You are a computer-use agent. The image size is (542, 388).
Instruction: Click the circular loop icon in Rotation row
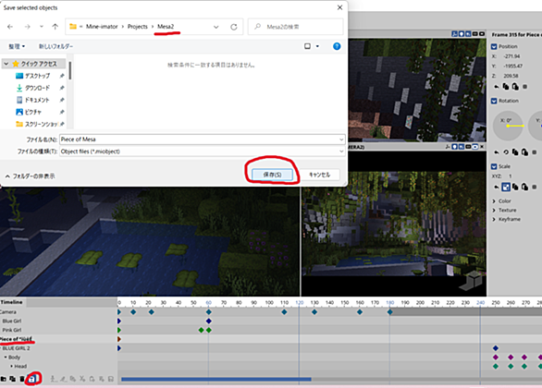(x=506, y=152)
